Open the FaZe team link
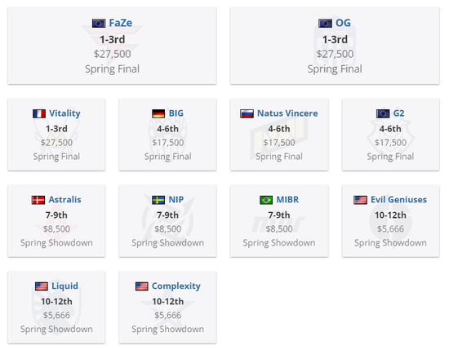449x350 pixels. click(x=121, y=23)
